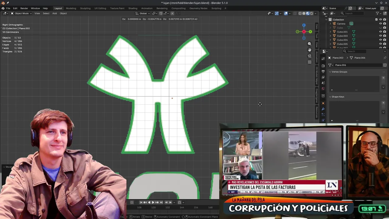Open the Scene properties tab icon
Viewport: 389px width, 219px height.
coord(323,83)
